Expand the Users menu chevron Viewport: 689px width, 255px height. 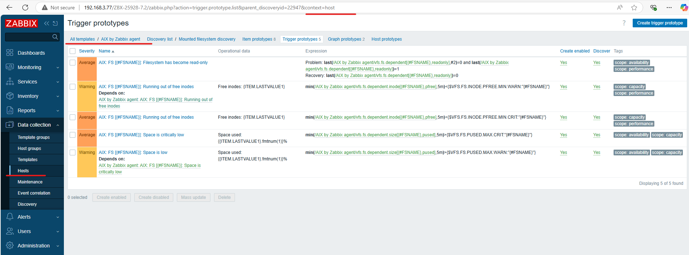pos(58,232)
